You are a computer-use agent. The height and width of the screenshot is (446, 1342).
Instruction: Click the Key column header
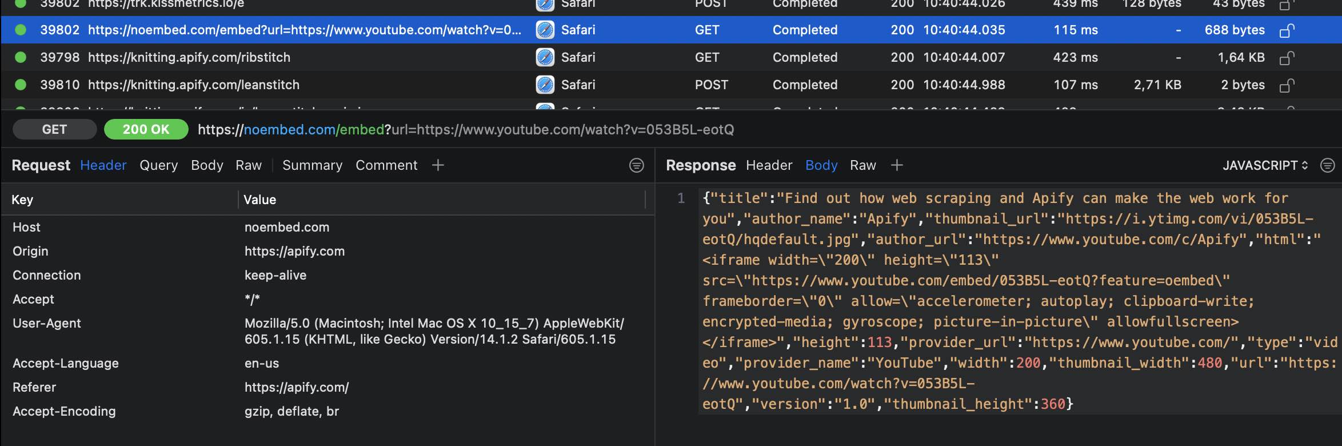pos(23,200)
